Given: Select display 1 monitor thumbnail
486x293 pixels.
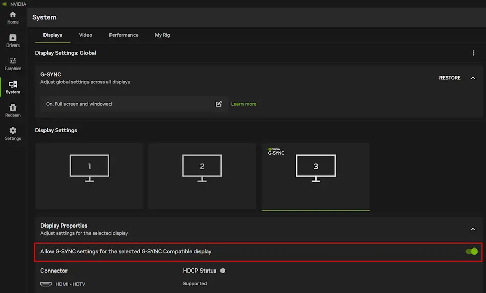Looking at the screenshot, I should (x=89, y=176).
